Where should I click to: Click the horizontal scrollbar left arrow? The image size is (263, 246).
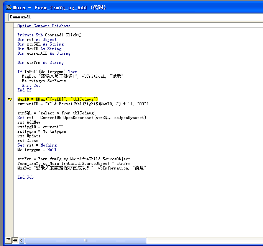[21, 241]
